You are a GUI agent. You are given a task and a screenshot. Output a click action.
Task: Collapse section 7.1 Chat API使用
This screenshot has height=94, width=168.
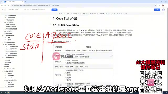click(3, 71)
